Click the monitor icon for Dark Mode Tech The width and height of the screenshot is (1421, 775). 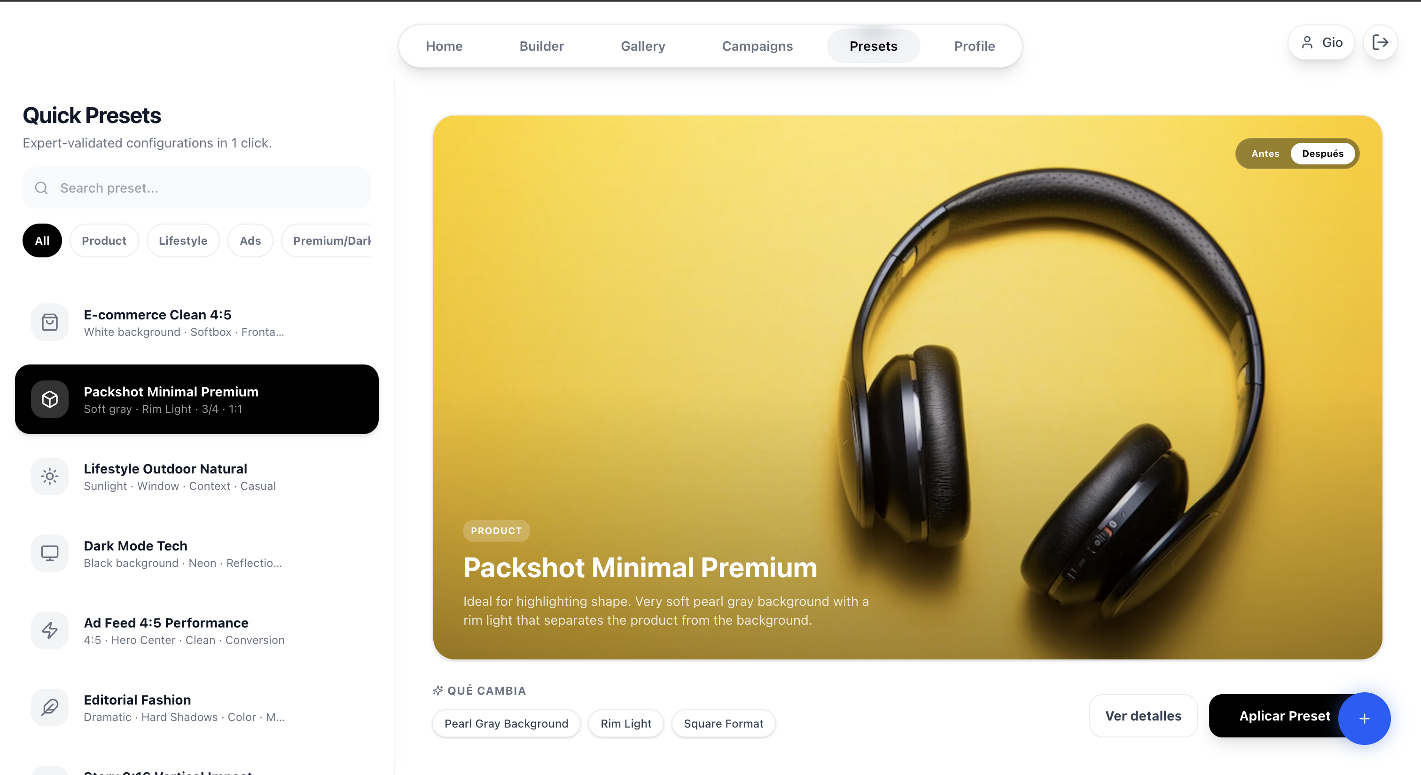click(50, 553)
